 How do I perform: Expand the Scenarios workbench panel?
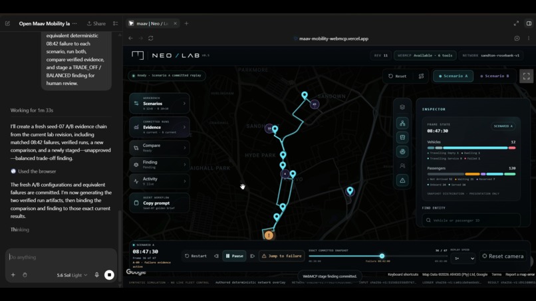160,103
